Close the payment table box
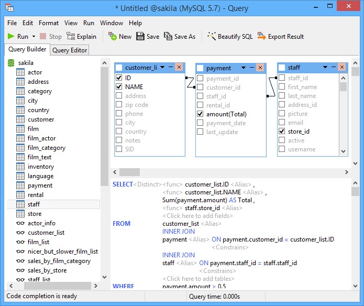Screen dimensions: 364x306 [x=260, y=68]
